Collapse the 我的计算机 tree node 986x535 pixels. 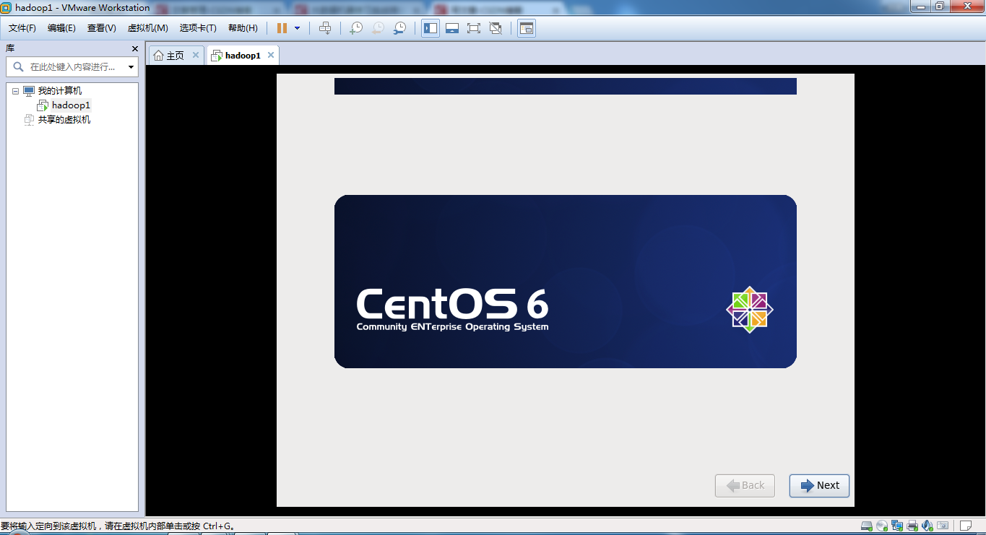[x=15, y=91]
